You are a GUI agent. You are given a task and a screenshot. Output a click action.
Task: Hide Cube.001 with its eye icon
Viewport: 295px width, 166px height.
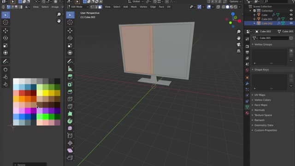(x=291, y=19)
